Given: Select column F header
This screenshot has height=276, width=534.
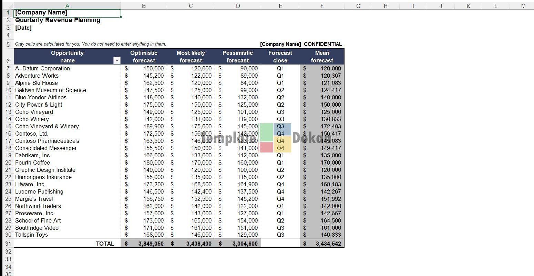Looking at the screenshot, I should click(x=322, y=6).
